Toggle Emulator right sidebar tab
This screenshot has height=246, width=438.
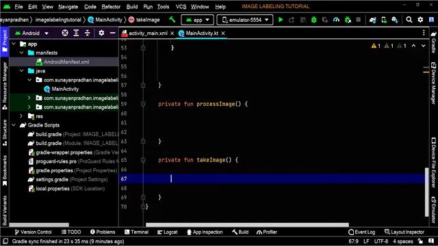point(433,210)
